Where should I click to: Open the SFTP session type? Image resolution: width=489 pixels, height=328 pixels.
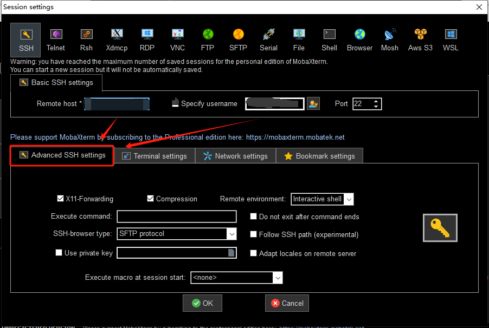[x=238, y=40]
